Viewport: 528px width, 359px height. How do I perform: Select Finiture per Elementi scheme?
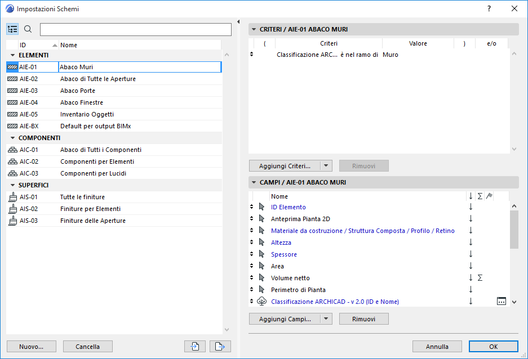click(x=114, y=209)
